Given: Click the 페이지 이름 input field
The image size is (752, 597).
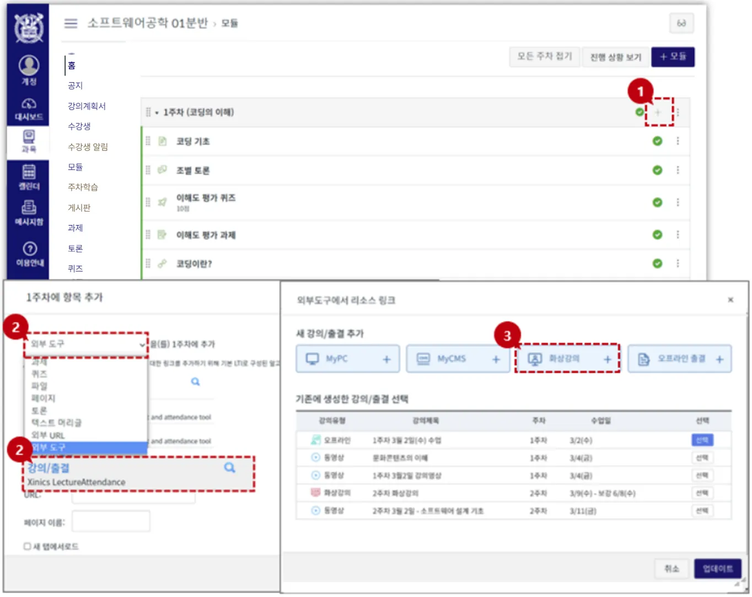Looking at the screenshot, I should 111,521.
